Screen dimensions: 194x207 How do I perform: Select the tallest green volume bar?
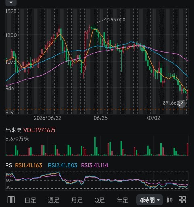coord(95,146)
